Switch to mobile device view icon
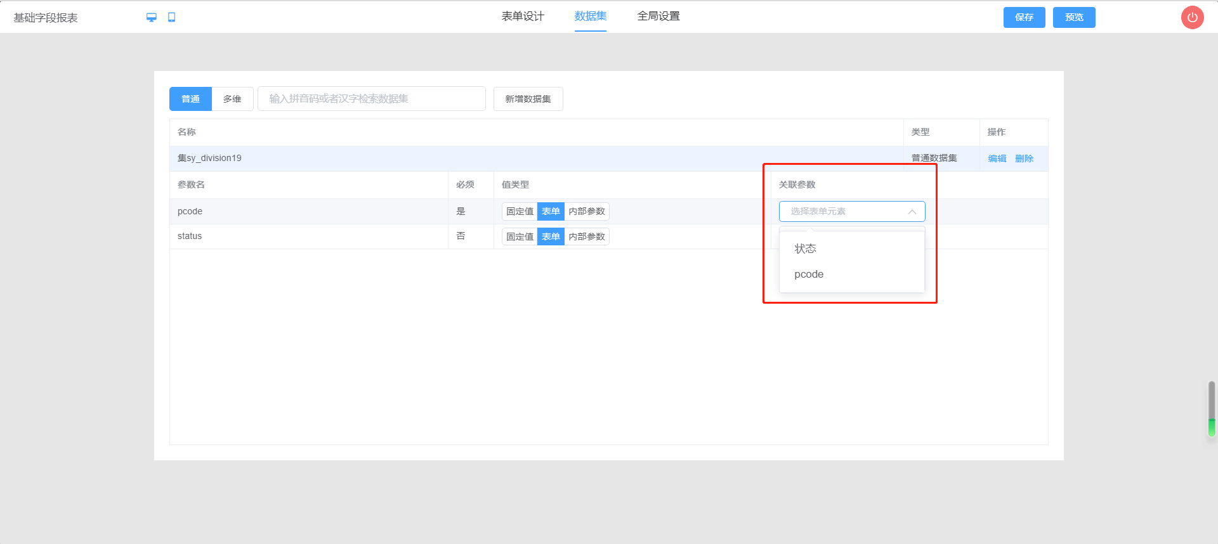 pyautogui.click(x=171, y=17)
